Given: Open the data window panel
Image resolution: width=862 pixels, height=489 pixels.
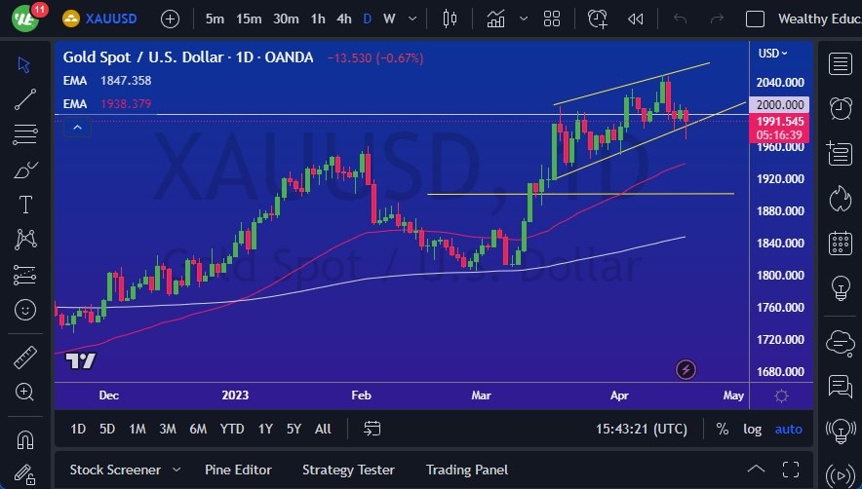Looking at the screenshot, I should click(840, 153).
